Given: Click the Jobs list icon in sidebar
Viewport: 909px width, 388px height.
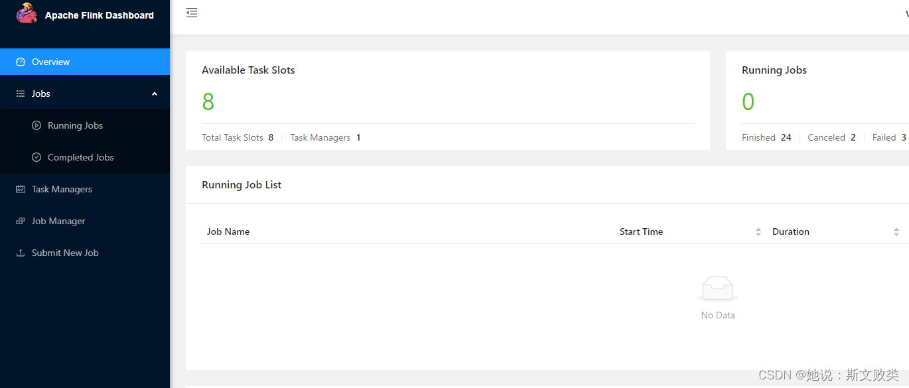Looking at the screenshot, I should [21, 94].
